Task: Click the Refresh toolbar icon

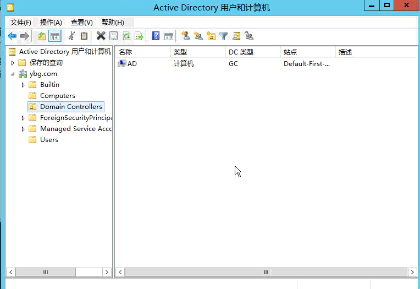Action: tap(126, 36)
